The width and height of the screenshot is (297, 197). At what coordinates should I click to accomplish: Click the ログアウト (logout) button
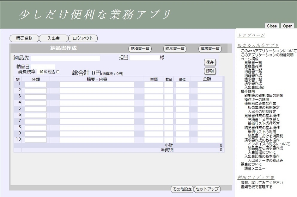(83, 38)
